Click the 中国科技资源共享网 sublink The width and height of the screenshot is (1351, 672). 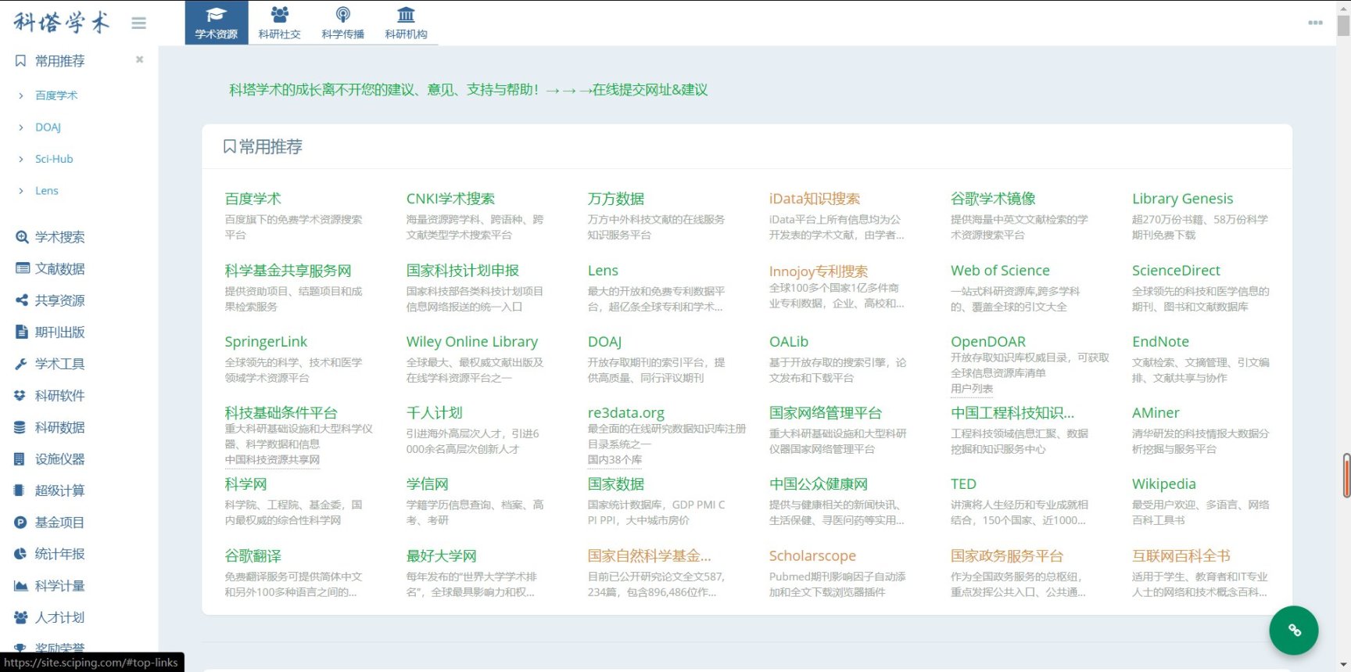click(x=272, y=460)
